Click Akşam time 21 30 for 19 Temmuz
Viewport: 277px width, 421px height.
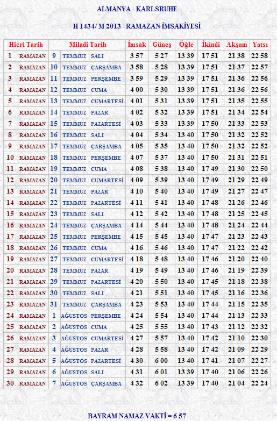(236, 169)
